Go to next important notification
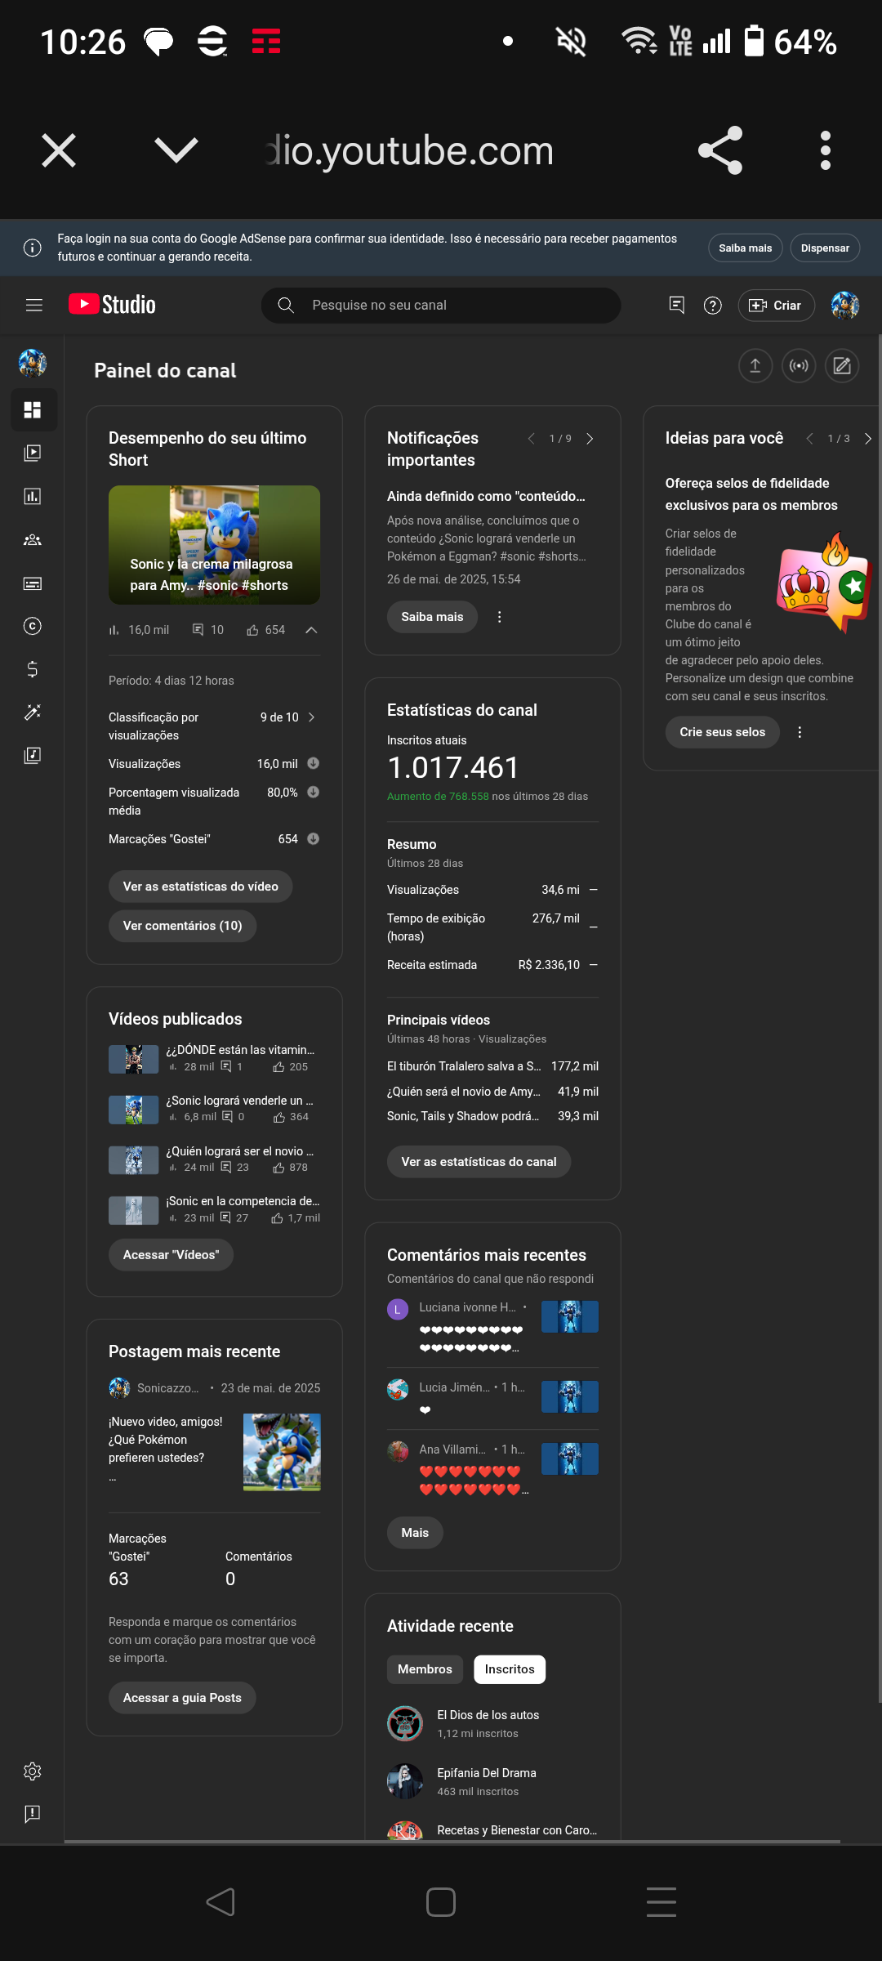Screen dimensions: 882x1961 [x=590, y=439]
